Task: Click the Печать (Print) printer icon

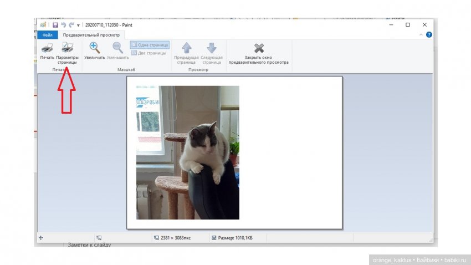Action: point(47,48)
